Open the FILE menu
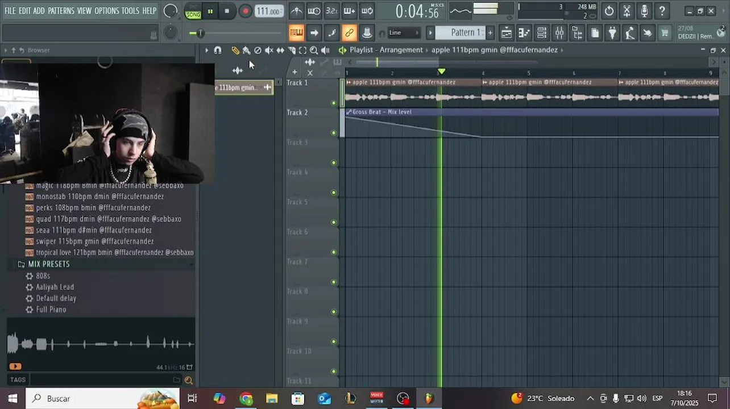This screenshot has width=730, height=409. click(x=10, y=11)
